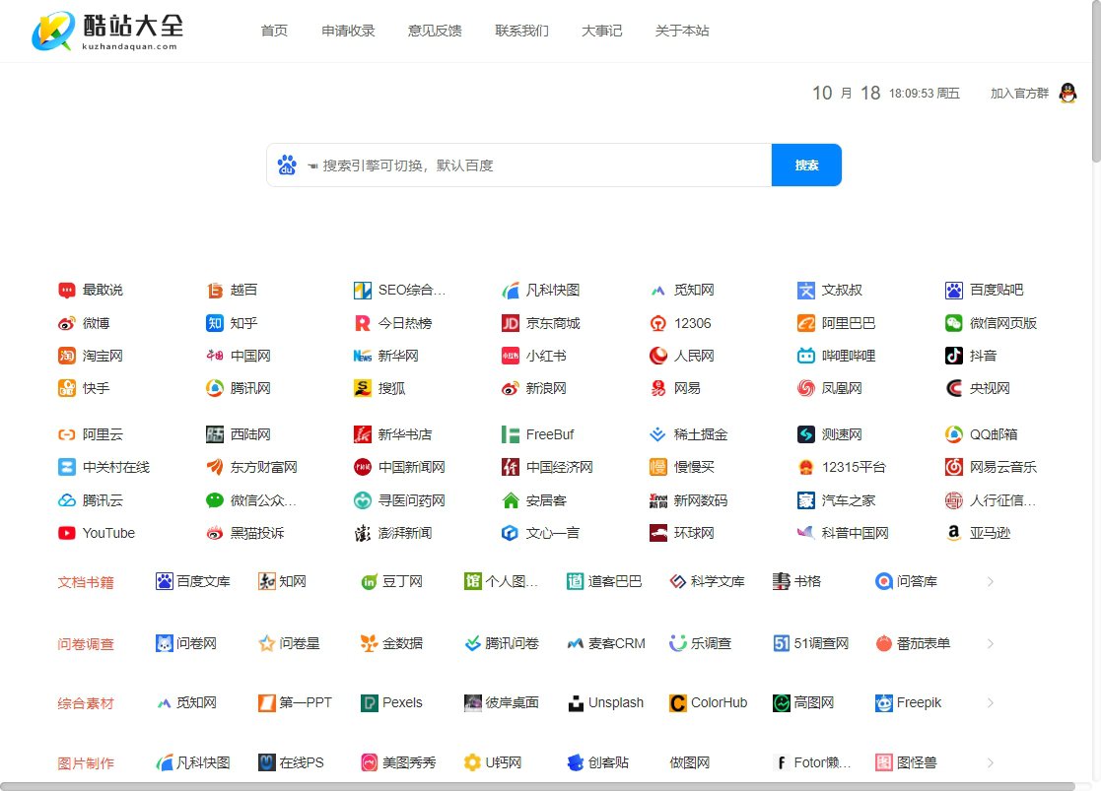The height and width of the screenshot is (791, 1101).
Task: Open the 中关村在线 link
Action: click(x=103, y=468)
